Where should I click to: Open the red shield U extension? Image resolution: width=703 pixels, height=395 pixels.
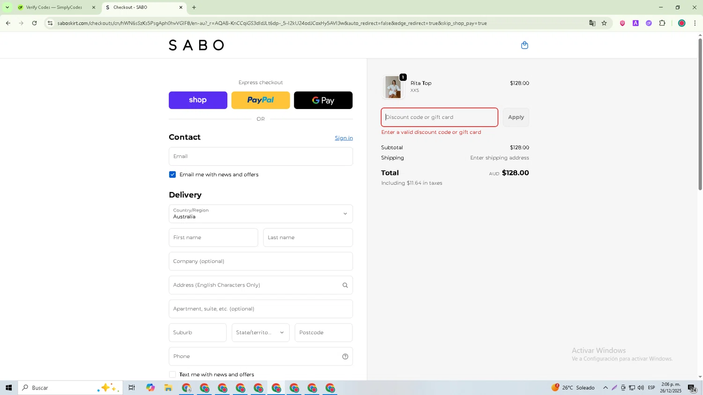[x=622, y=23]
